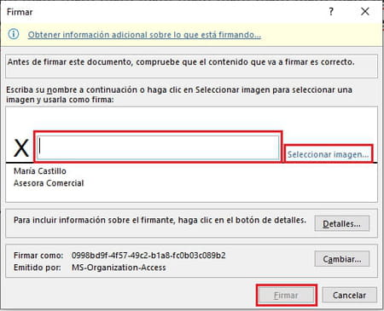Click the 'Firmar' sign button
This screenshot has height=311, width=384.
286,296
